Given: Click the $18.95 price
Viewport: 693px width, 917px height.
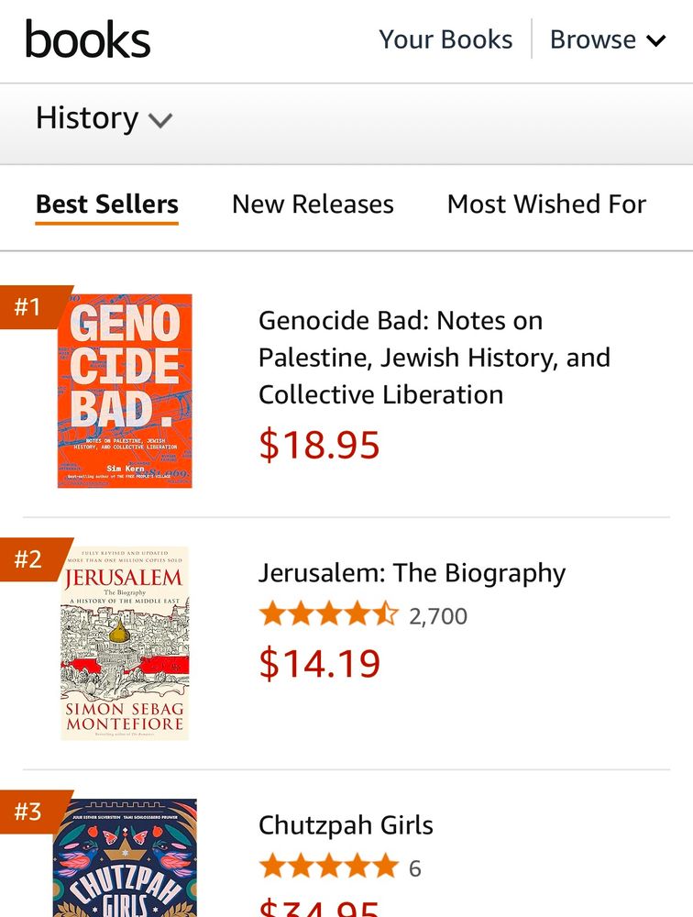Looking at the screenshot, I should 319,445.
